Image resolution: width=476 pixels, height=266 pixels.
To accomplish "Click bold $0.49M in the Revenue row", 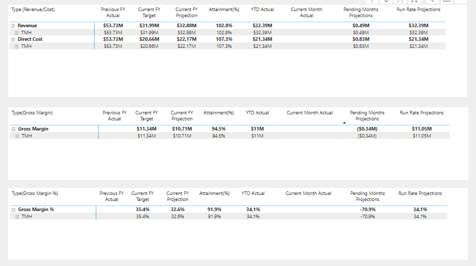I will [x=361, y=26].
